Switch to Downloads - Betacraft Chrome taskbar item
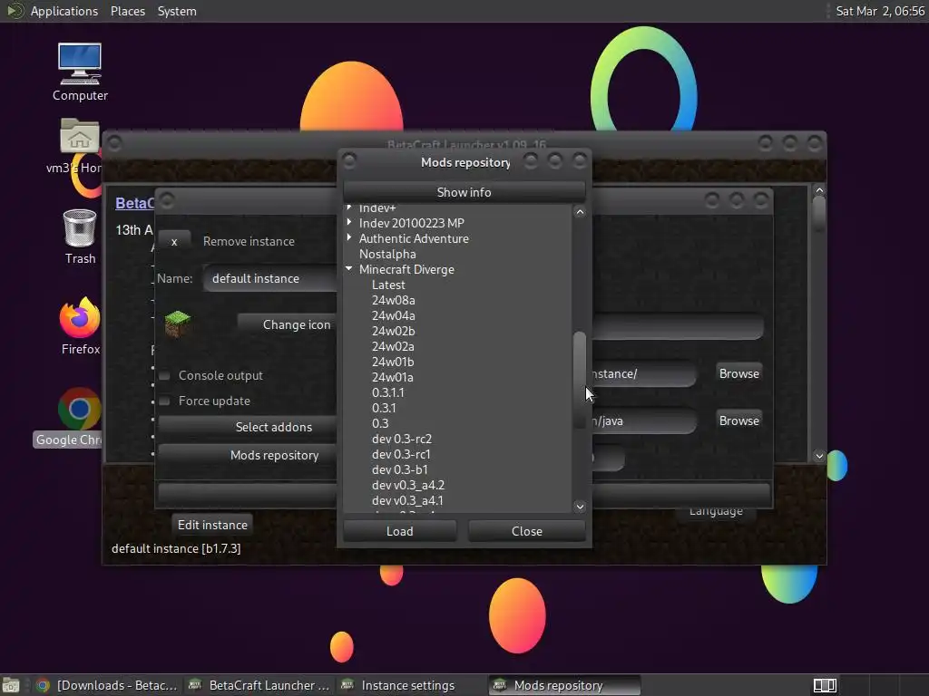Viewport: 929px width, 696px height. pyautogui.click(x=107, y=685)
